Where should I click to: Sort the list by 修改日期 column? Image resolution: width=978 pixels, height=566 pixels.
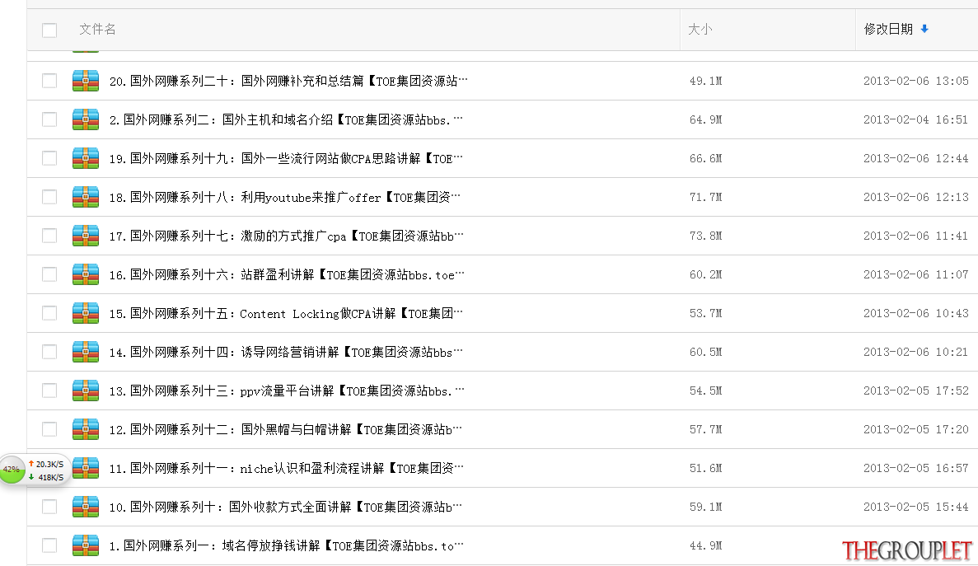click(888, 30)
